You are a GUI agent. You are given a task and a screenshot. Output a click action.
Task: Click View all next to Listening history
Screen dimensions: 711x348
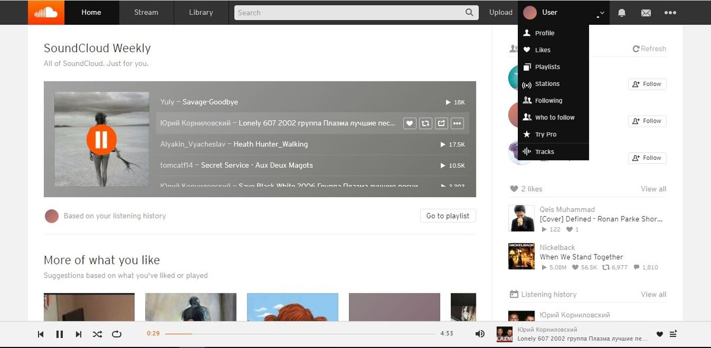pyautogui.click(x=654, y=294)
